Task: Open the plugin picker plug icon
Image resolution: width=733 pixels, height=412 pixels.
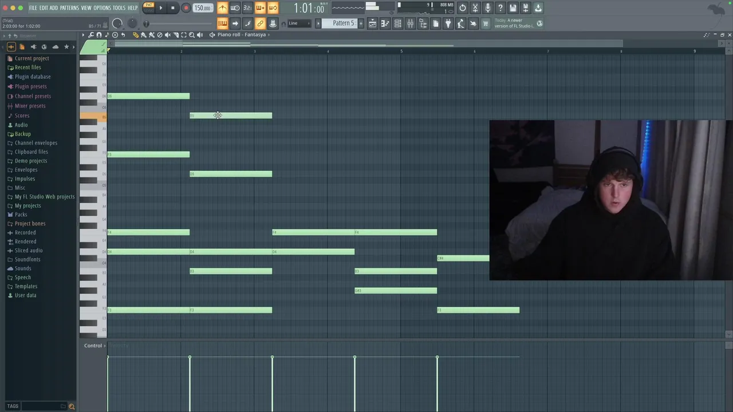Action: pyautogui.click(x=448, y=23)
